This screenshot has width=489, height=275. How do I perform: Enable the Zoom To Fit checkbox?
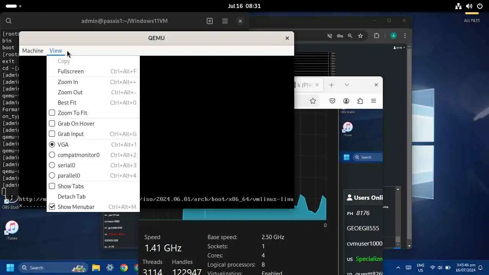[52, 113]
